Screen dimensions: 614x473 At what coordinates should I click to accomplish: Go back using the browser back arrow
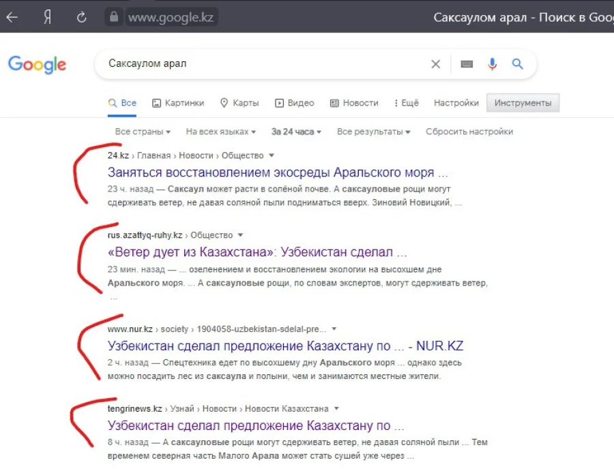(x=12, y=17)
